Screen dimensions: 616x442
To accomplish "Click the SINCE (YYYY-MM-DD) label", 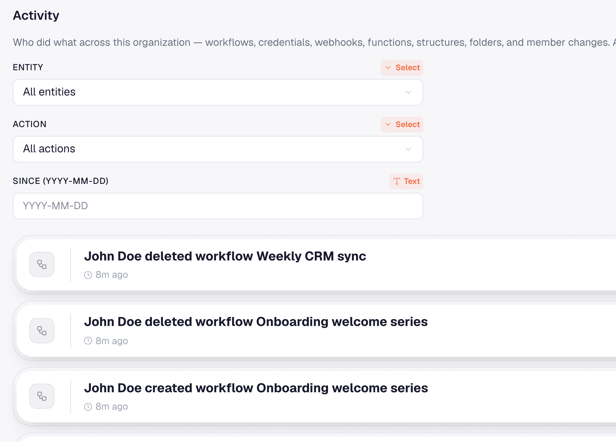I will (61, 181).
